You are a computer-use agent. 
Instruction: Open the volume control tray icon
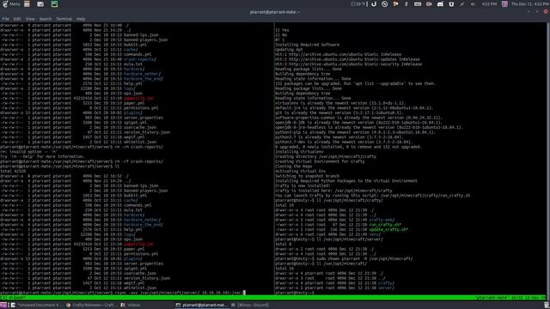473,4
